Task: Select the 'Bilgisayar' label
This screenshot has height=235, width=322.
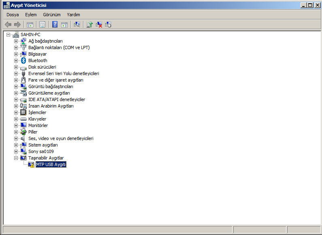Action: pos(37,54)
